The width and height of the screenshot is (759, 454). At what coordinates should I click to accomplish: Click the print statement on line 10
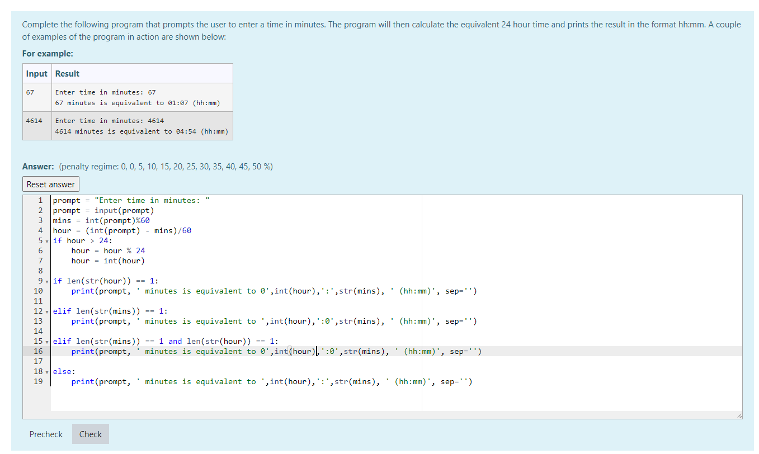coord(274,291)
